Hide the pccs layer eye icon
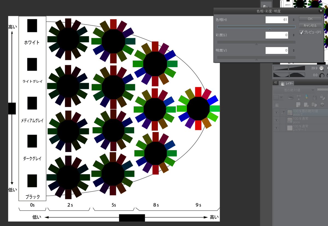This screenshot has height=226, width=328. (276, 120)
